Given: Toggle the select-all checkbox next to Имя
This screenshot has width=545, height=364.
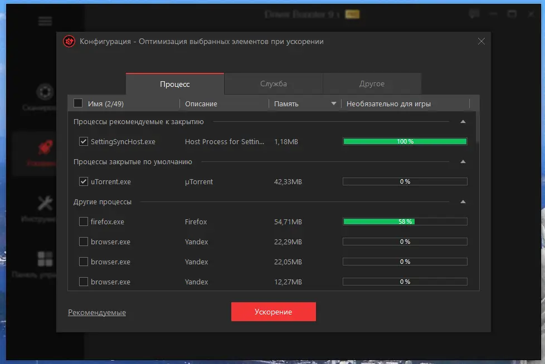Looking at the screenshot, I should (x=78, y=103).
